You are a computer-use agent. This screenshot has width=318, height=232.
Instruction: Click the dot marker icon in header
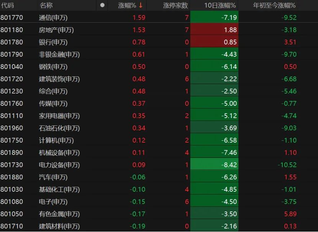[102, 5]
